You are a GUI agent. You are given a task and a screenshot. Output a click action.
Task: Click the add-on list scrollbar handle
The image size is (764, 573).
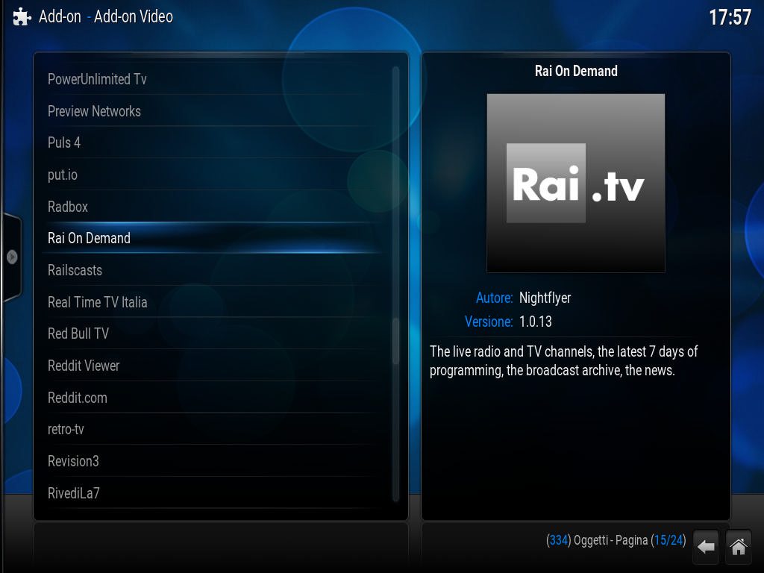395,342
